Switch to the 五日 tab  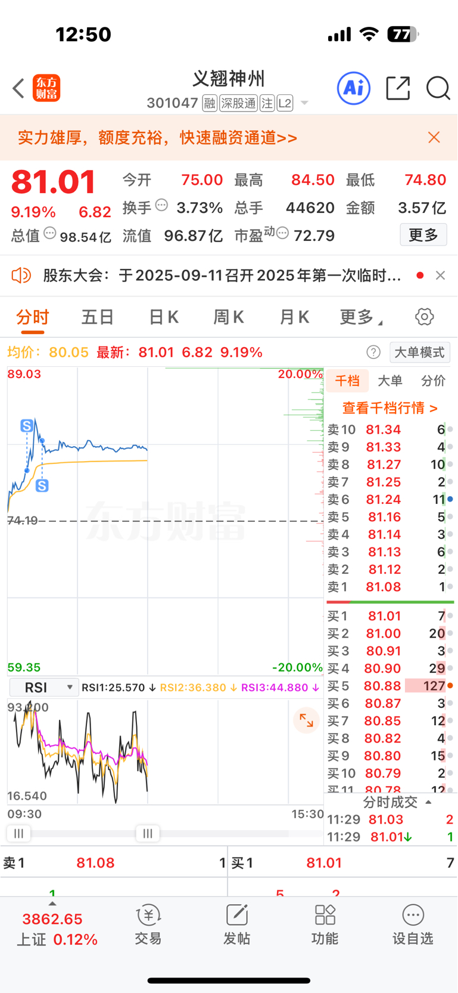click(98, 317)
